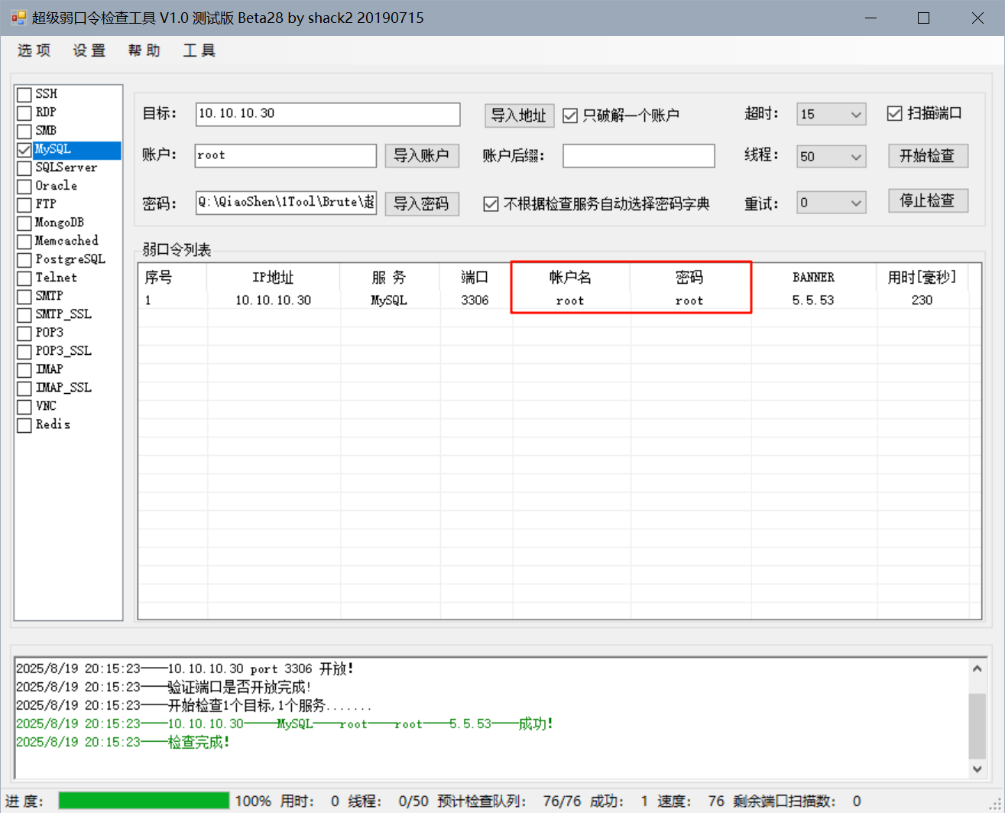Tick the Redis service checkbox

(x=24, y=425)
